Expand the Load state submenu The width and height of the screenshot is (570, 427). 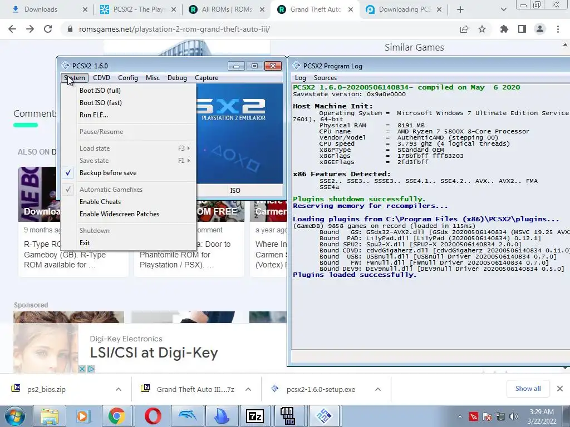click(x=129, y=148)
